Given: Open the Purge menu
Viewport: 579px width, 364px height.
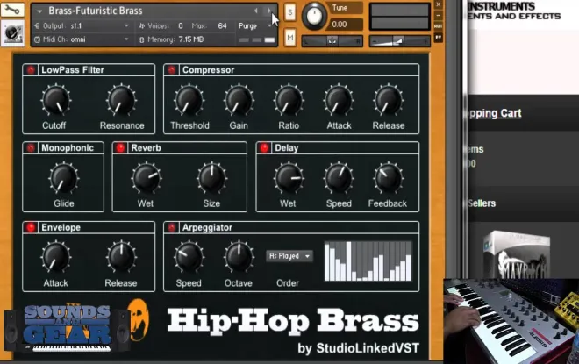Looking at the screenshot, I should click(x=254, y=25).
